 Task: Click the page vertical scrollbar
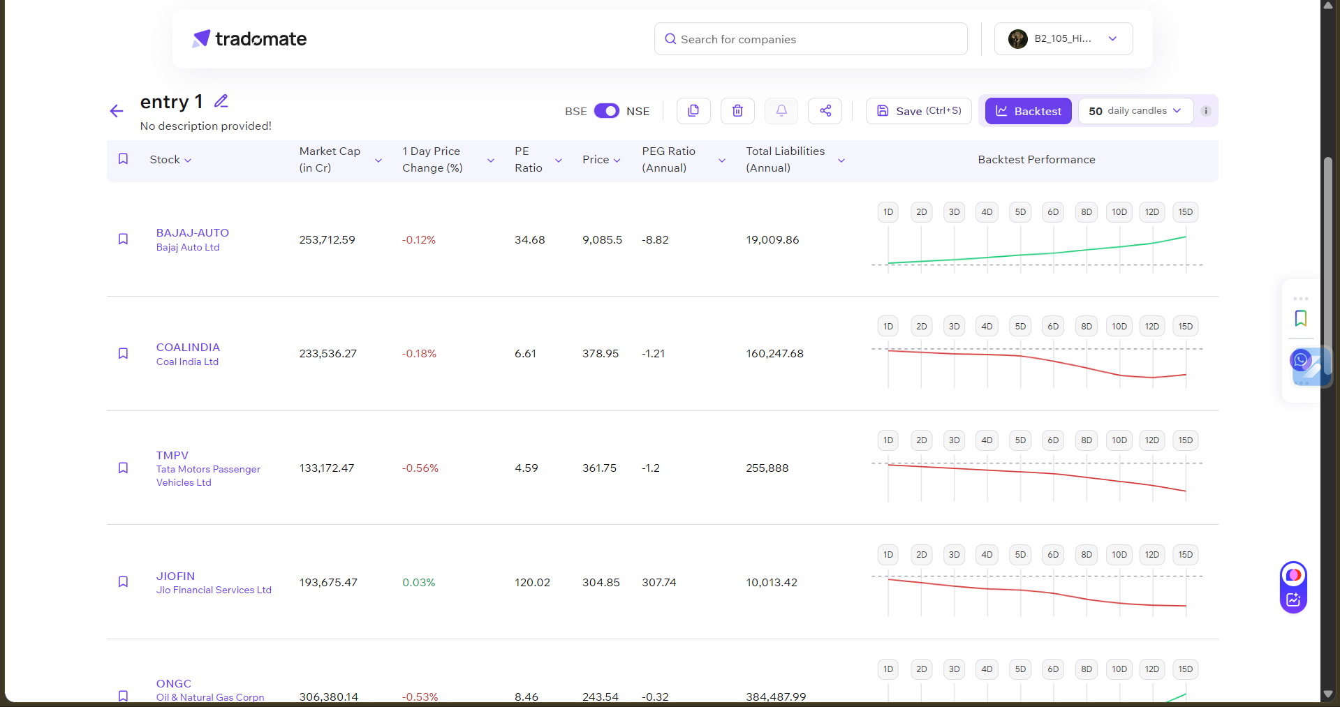[x=1328, y=279]
